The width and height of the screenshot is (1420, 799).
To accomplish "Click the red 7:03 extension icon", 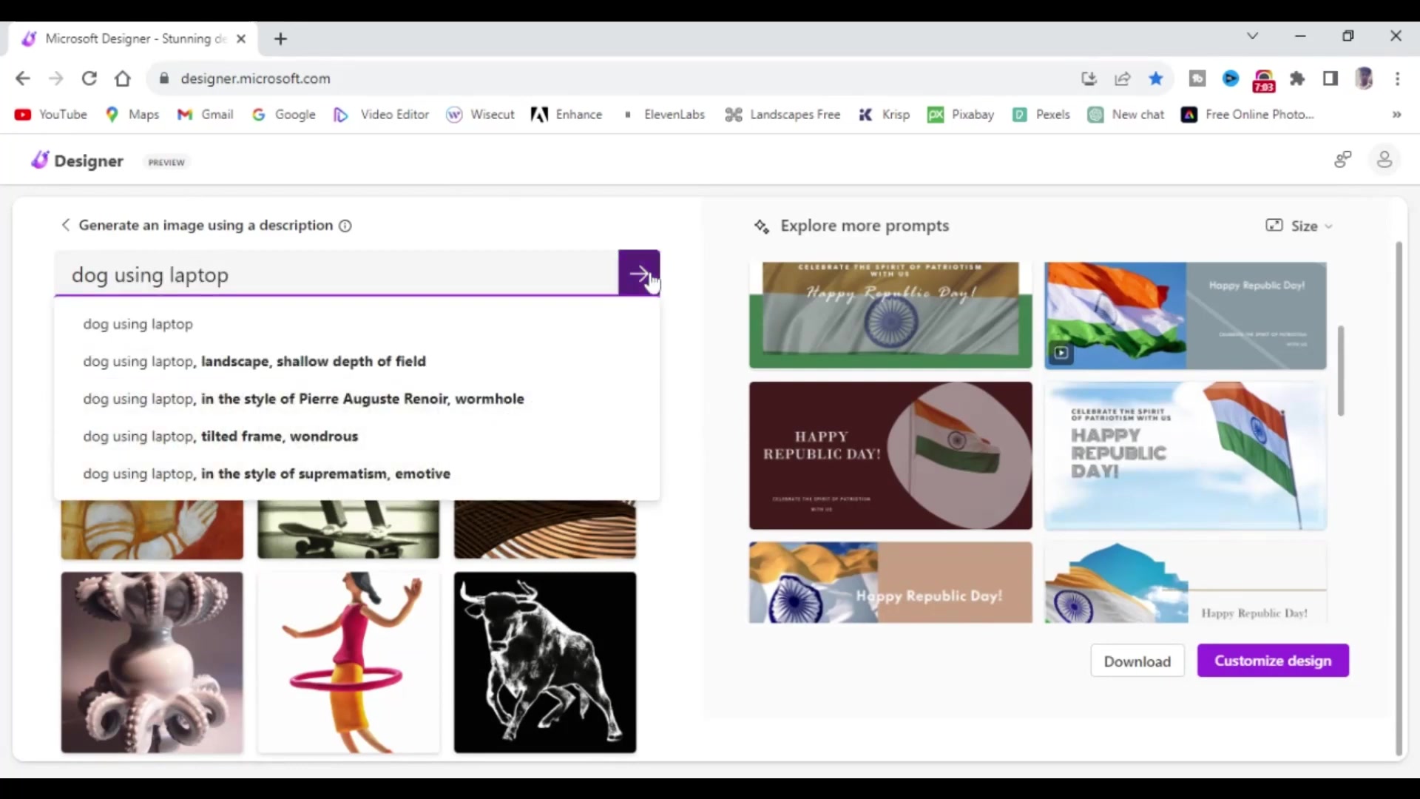I will point(1264,80).
